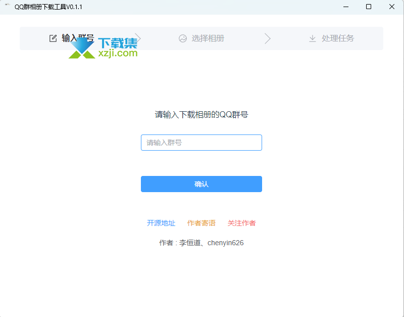Click the heading 请输入下载相册的QQ群号
The image size is (404, 317).
(201, 115)
